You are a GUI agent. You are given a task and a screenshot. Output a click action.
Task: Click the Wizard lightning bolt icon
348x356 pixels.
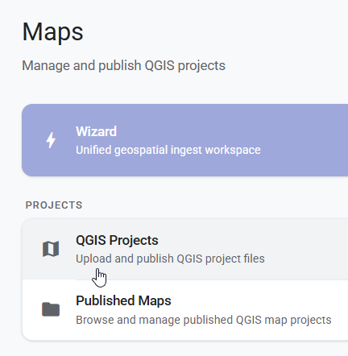pos(51,140)
